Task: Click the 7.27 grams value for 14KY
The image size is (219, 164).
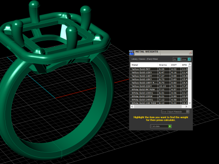Action: (x=162, y=76)
